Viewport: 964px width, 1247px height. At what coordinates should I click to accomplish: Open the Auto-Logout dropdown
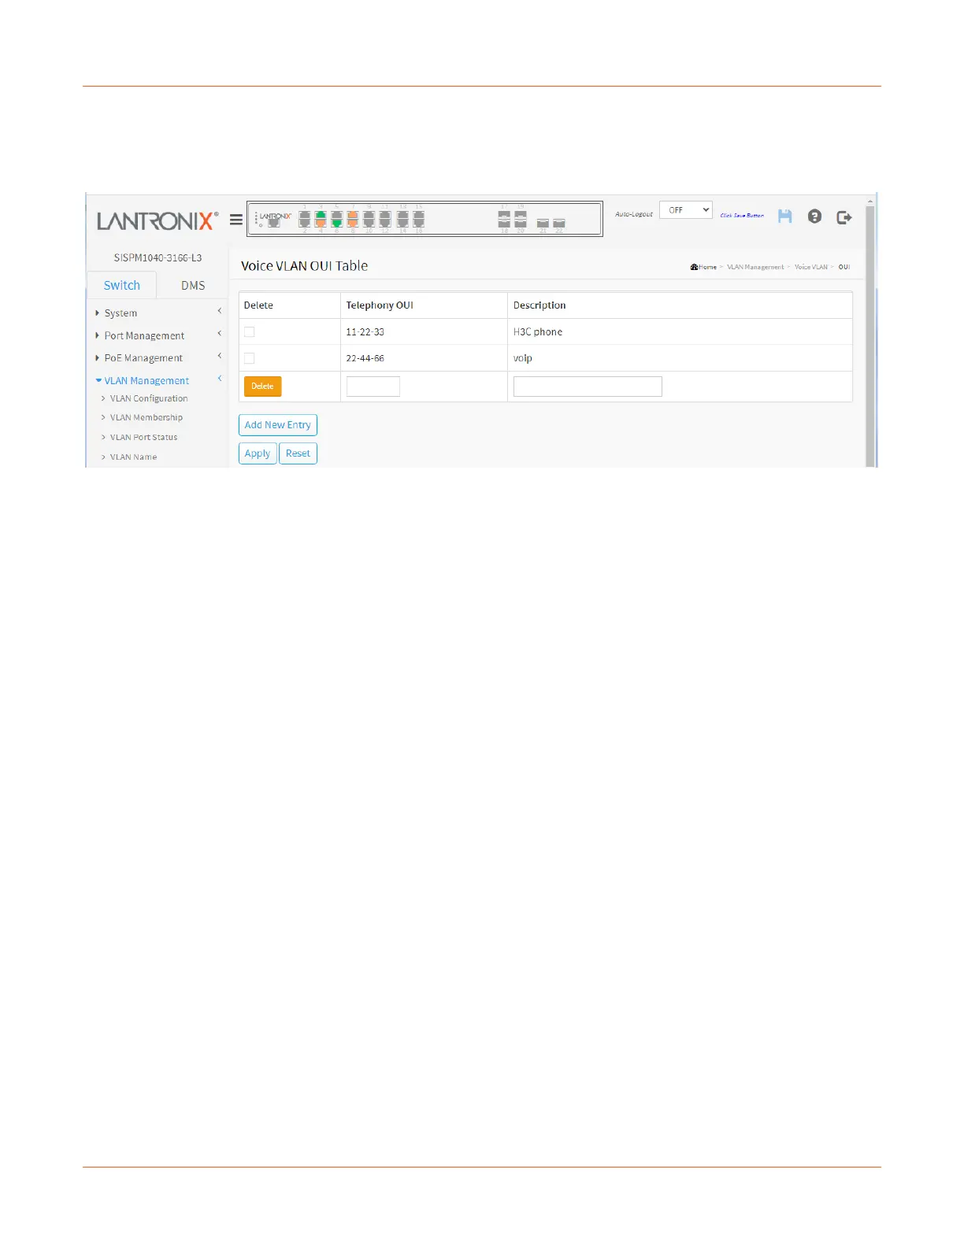pyautogui.click(x=686, y=210)
